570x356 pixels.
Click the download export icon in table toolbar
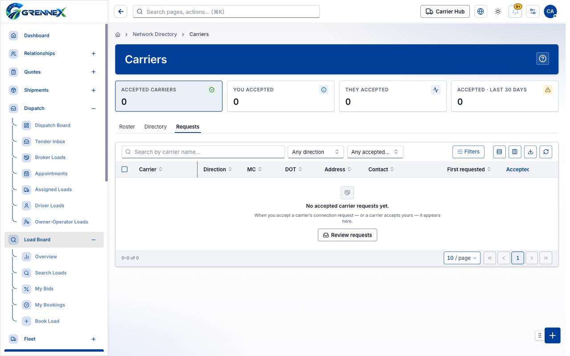(530, 152)
